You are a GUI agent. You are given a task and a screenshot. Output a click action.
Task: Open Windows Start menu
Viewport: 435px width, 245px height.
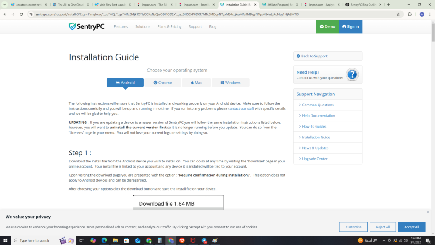tap(5, 241)
